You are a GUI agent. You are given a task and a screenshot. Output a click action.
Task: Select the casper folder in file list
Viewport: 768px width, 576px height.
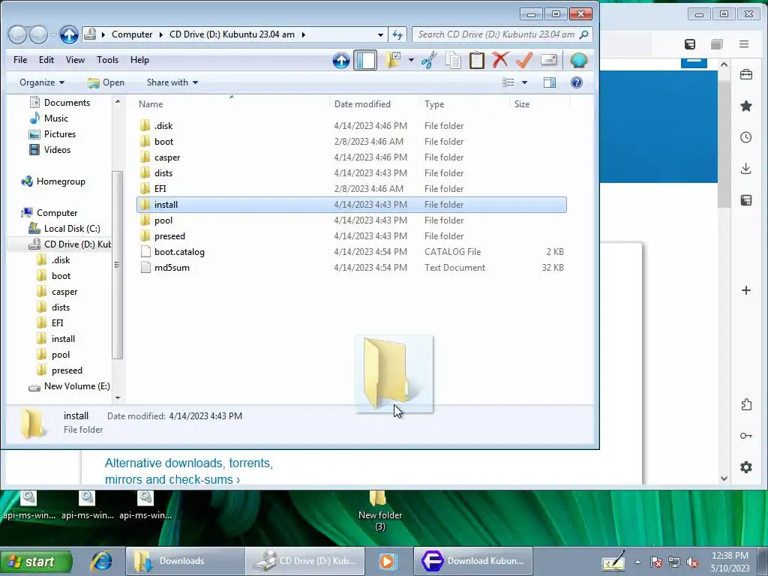click(x=352, y=157)
